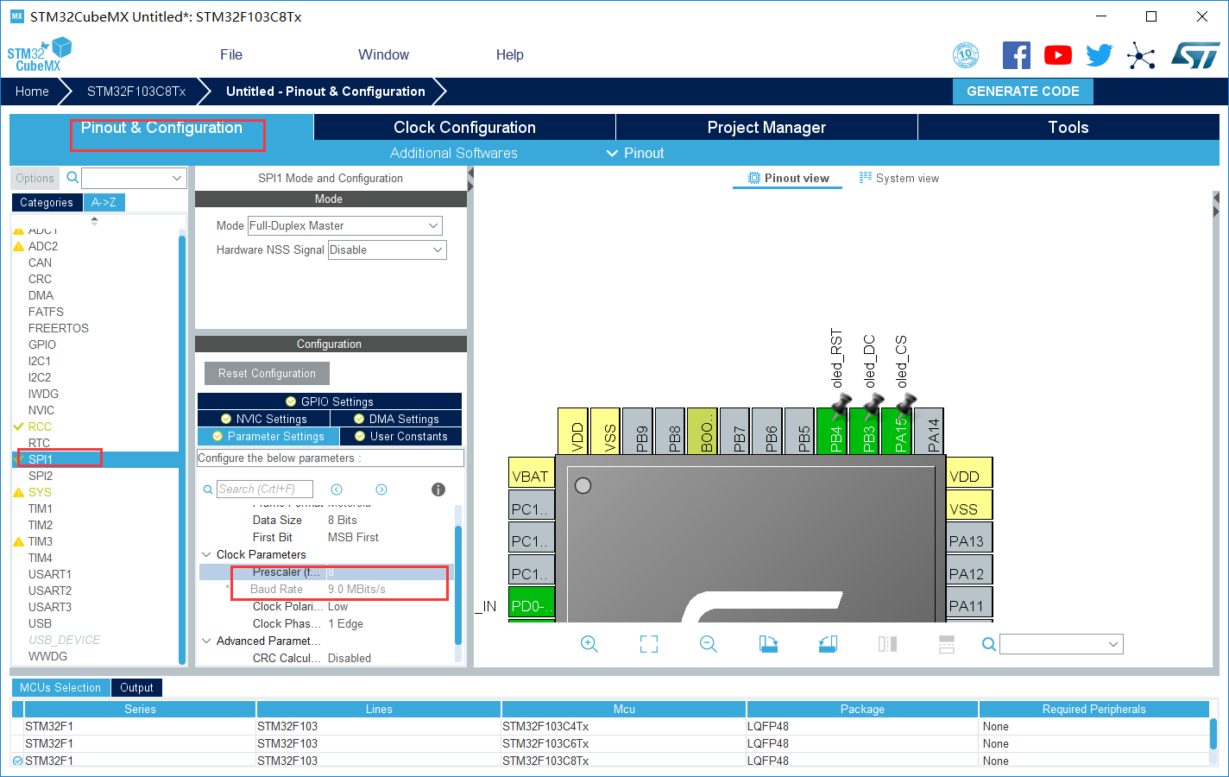Viewport: 1229px width, 777px height.
Task: Open the Tools tab
Action: click(x=1068, y=127)
